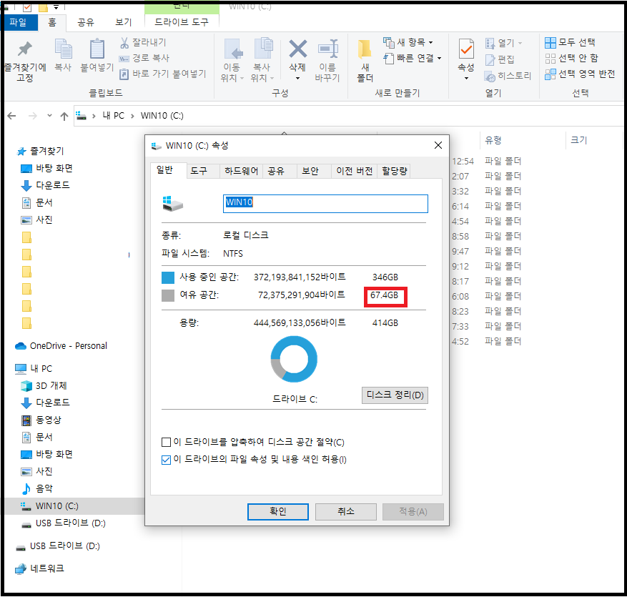Click the drive C: usage donut chart
Screen dimensions: 627x597
pyautogui.click(x=294, y=359)
